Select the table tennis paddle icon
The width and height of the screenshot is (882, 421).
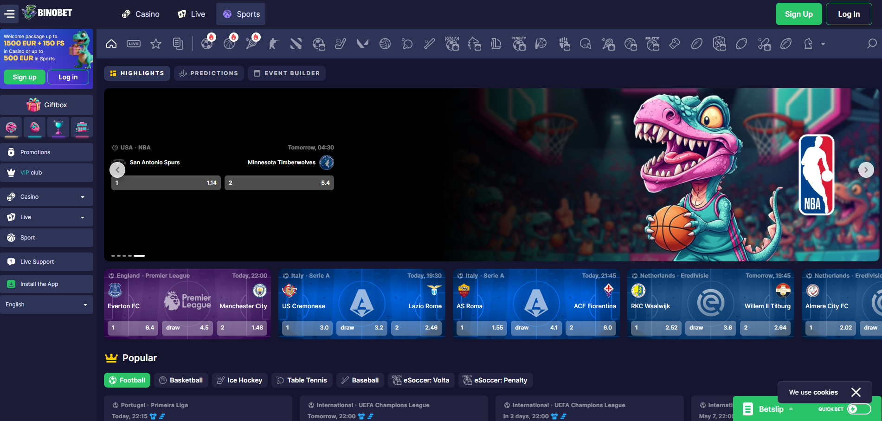(x=407, y=44)
